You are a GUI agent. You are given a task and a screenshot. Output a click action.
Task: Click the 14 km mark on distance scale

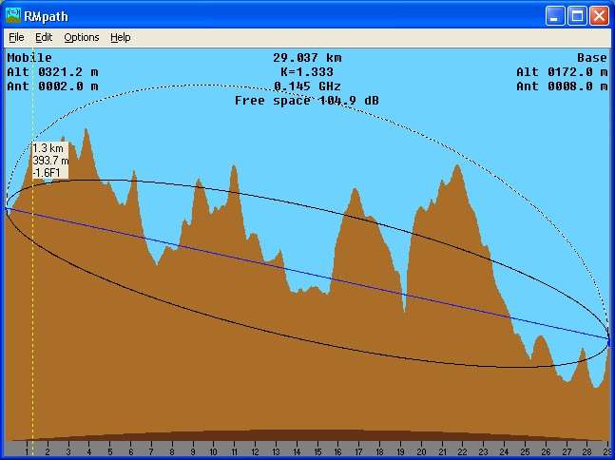(x=297, y=451)
